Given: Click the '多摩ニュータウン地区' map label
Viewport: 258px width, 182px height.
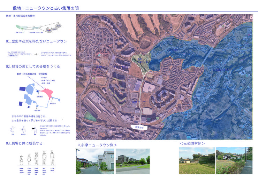Looking at the screenshot, I should (112, 67).
